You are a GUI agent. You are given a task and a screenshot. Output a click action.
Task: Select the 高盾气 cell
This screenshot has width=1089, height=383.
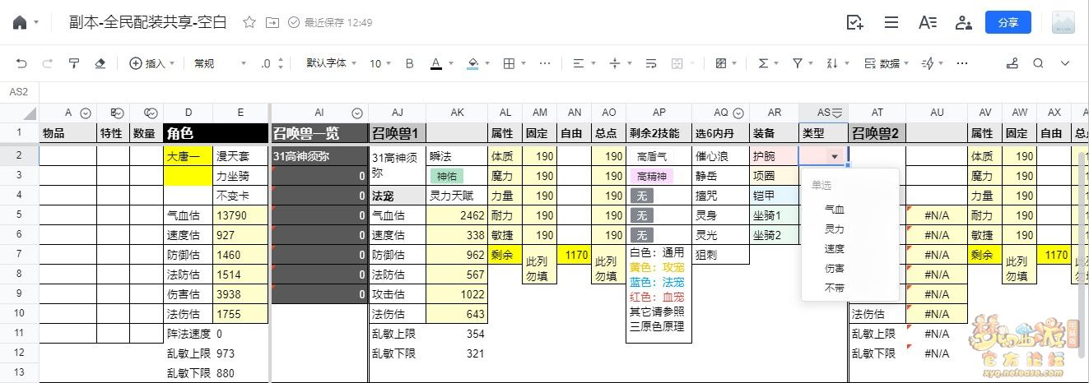pyautogui.click(x=659, y=155)
